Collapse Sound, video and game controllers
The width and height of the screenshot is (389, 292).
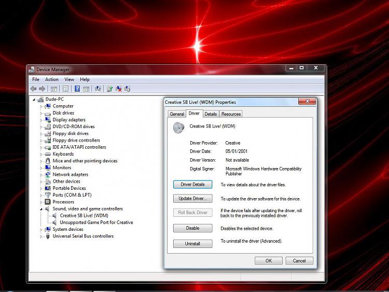[x=41, y=209]
